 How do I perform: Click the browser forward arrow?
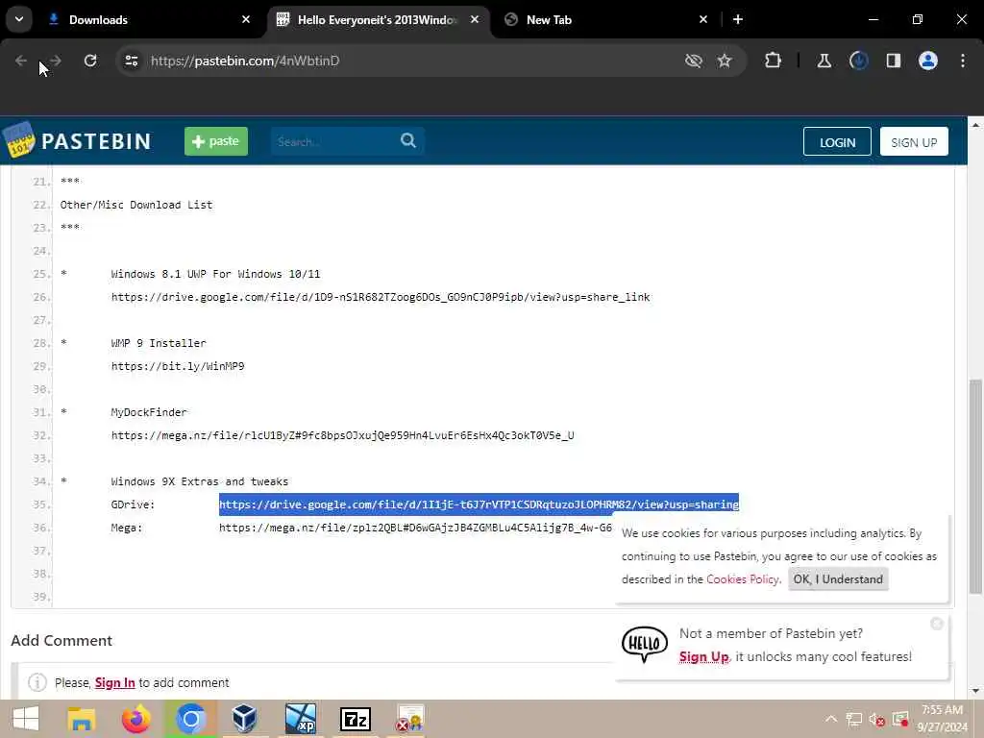55,61
